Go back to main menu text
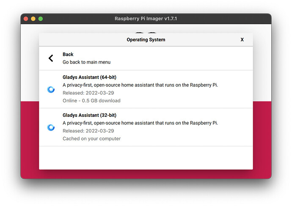 [87, 62]
